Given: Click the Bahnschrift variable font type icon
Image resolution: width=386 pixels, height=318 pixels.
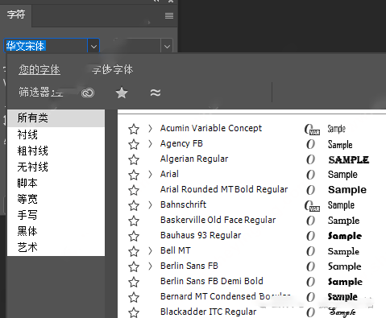Looking at the screenshot, I should click(x=312, y=206).
